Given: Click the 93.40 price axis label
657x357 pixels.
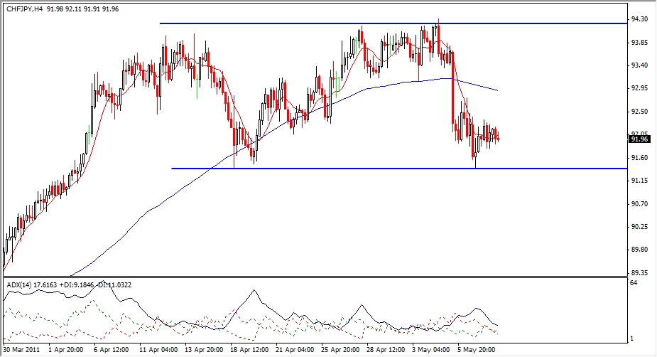Looking at the screenshot, I should pos(639,65).
